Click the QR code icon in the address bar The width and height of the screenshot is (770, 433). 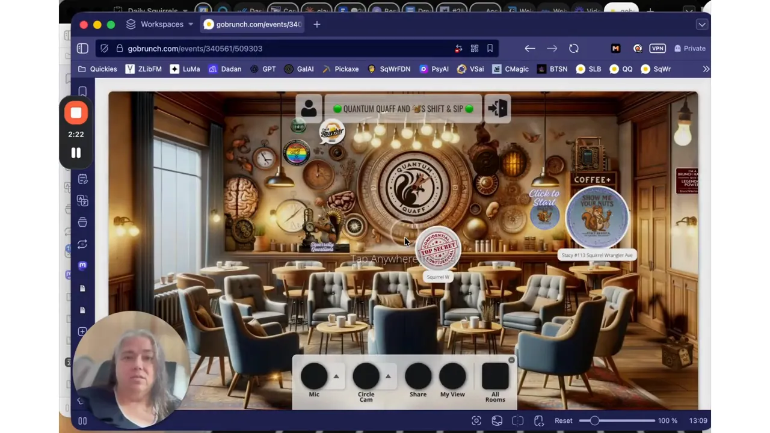tap(475, 48)
